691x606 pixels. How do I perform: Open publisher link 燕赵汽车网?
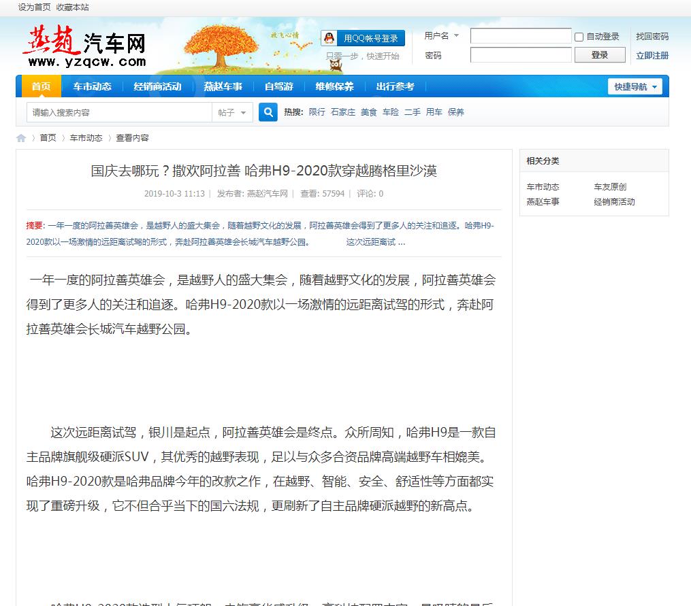[x=267, y=194]
